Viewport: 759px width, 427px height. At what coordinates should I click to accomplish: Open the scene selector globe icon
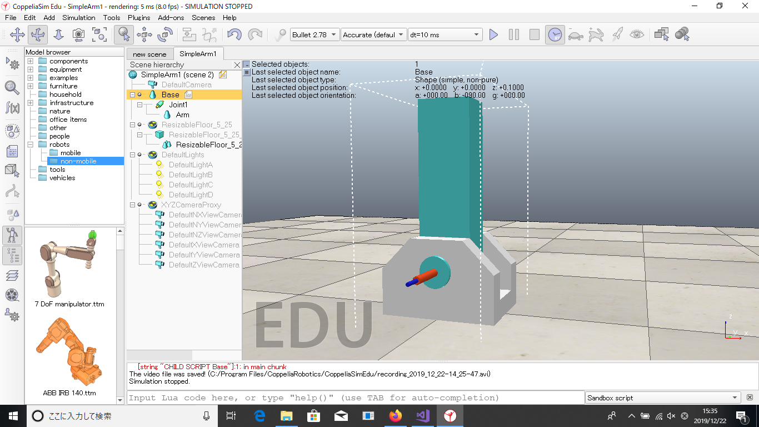[682, 34]
